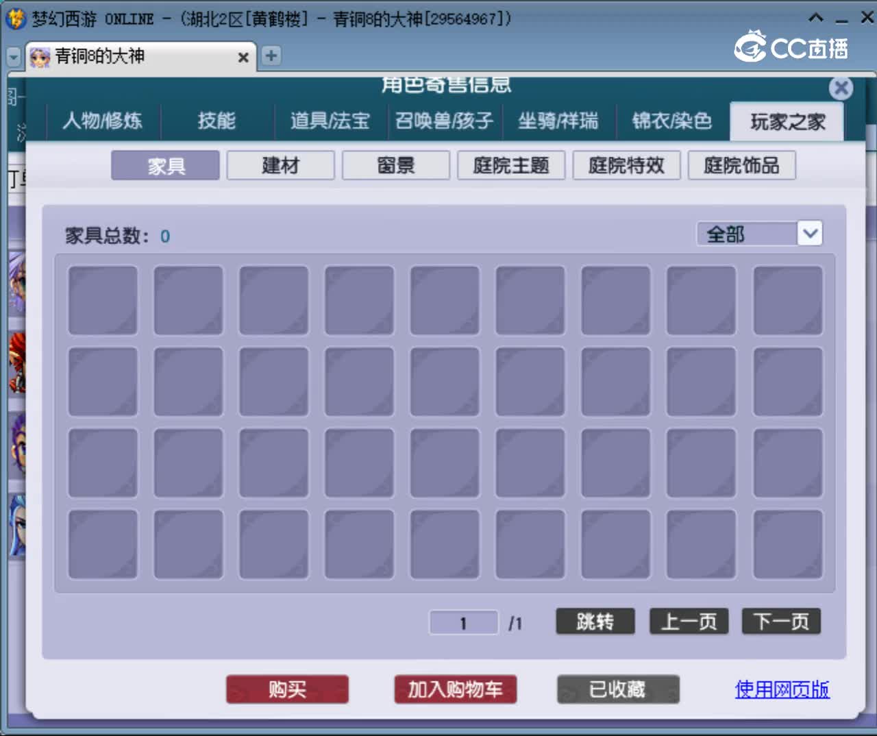The image size is (877, 736).
Task: Go to previous page with 上一页
Action: [x=689, y=622]
